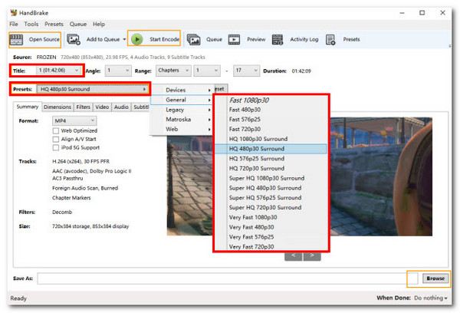The height and width of the screenshot is (313, 460).
Task: Open the Angle dropdown
Action: [x=118, y=71]
